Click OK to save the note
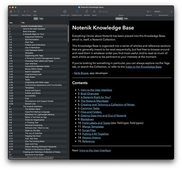Image resolution: width=182 pixels, height=170 pixels. (x=35, y=11)
